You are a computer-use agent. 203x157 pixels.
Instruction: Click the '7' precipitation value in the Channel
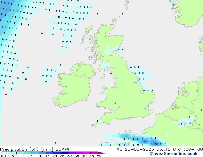[x=138, y=139]
